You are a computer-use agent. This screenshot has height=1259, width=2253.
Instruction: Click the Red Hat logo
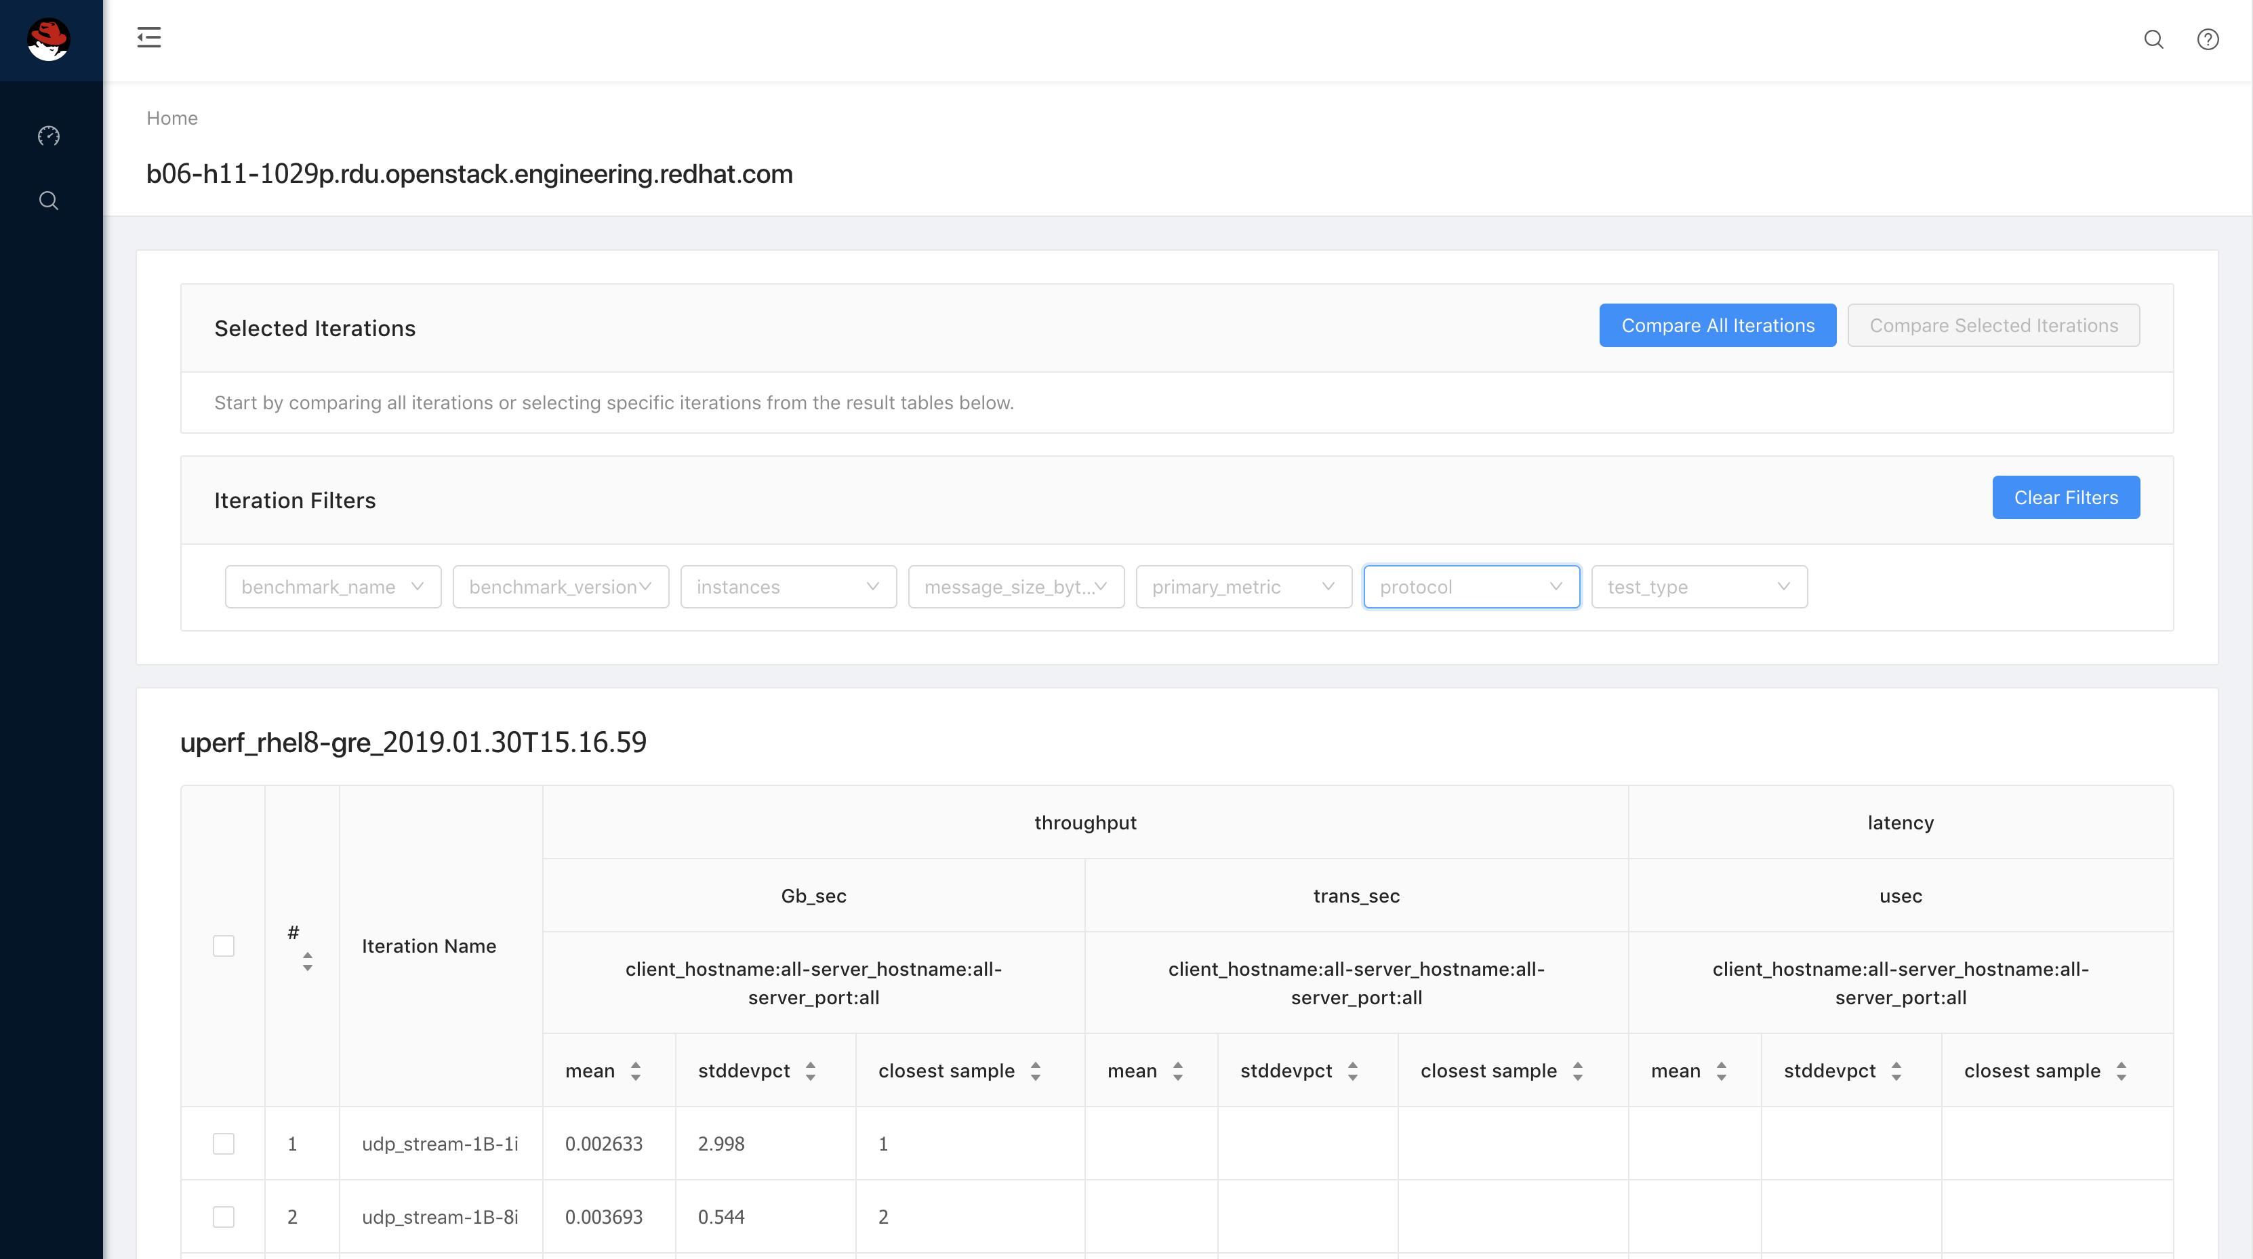click(49, 39)
